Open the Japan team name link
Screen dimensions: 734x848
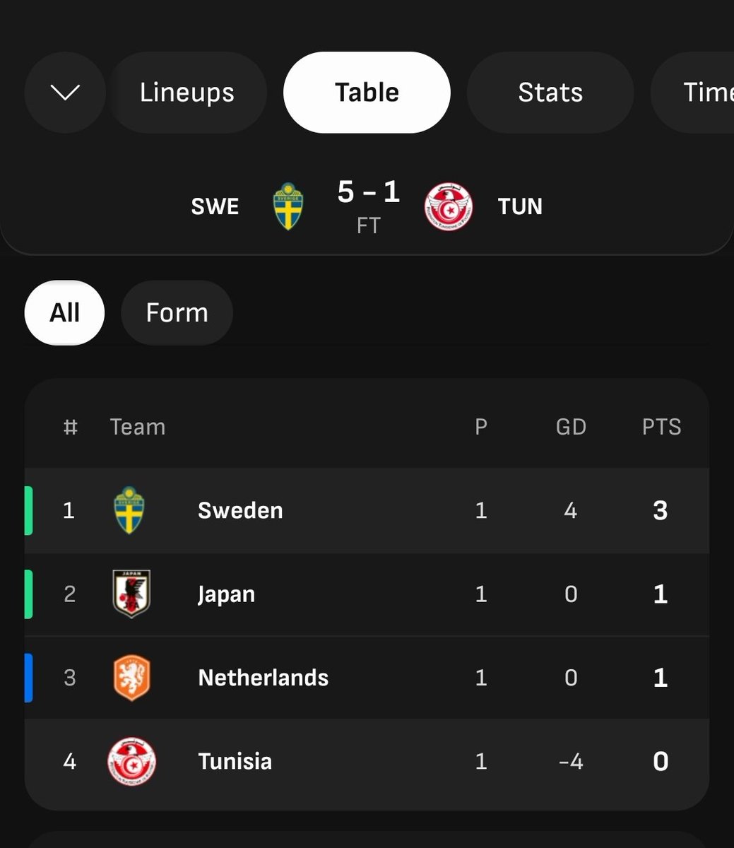click(226, 594)
